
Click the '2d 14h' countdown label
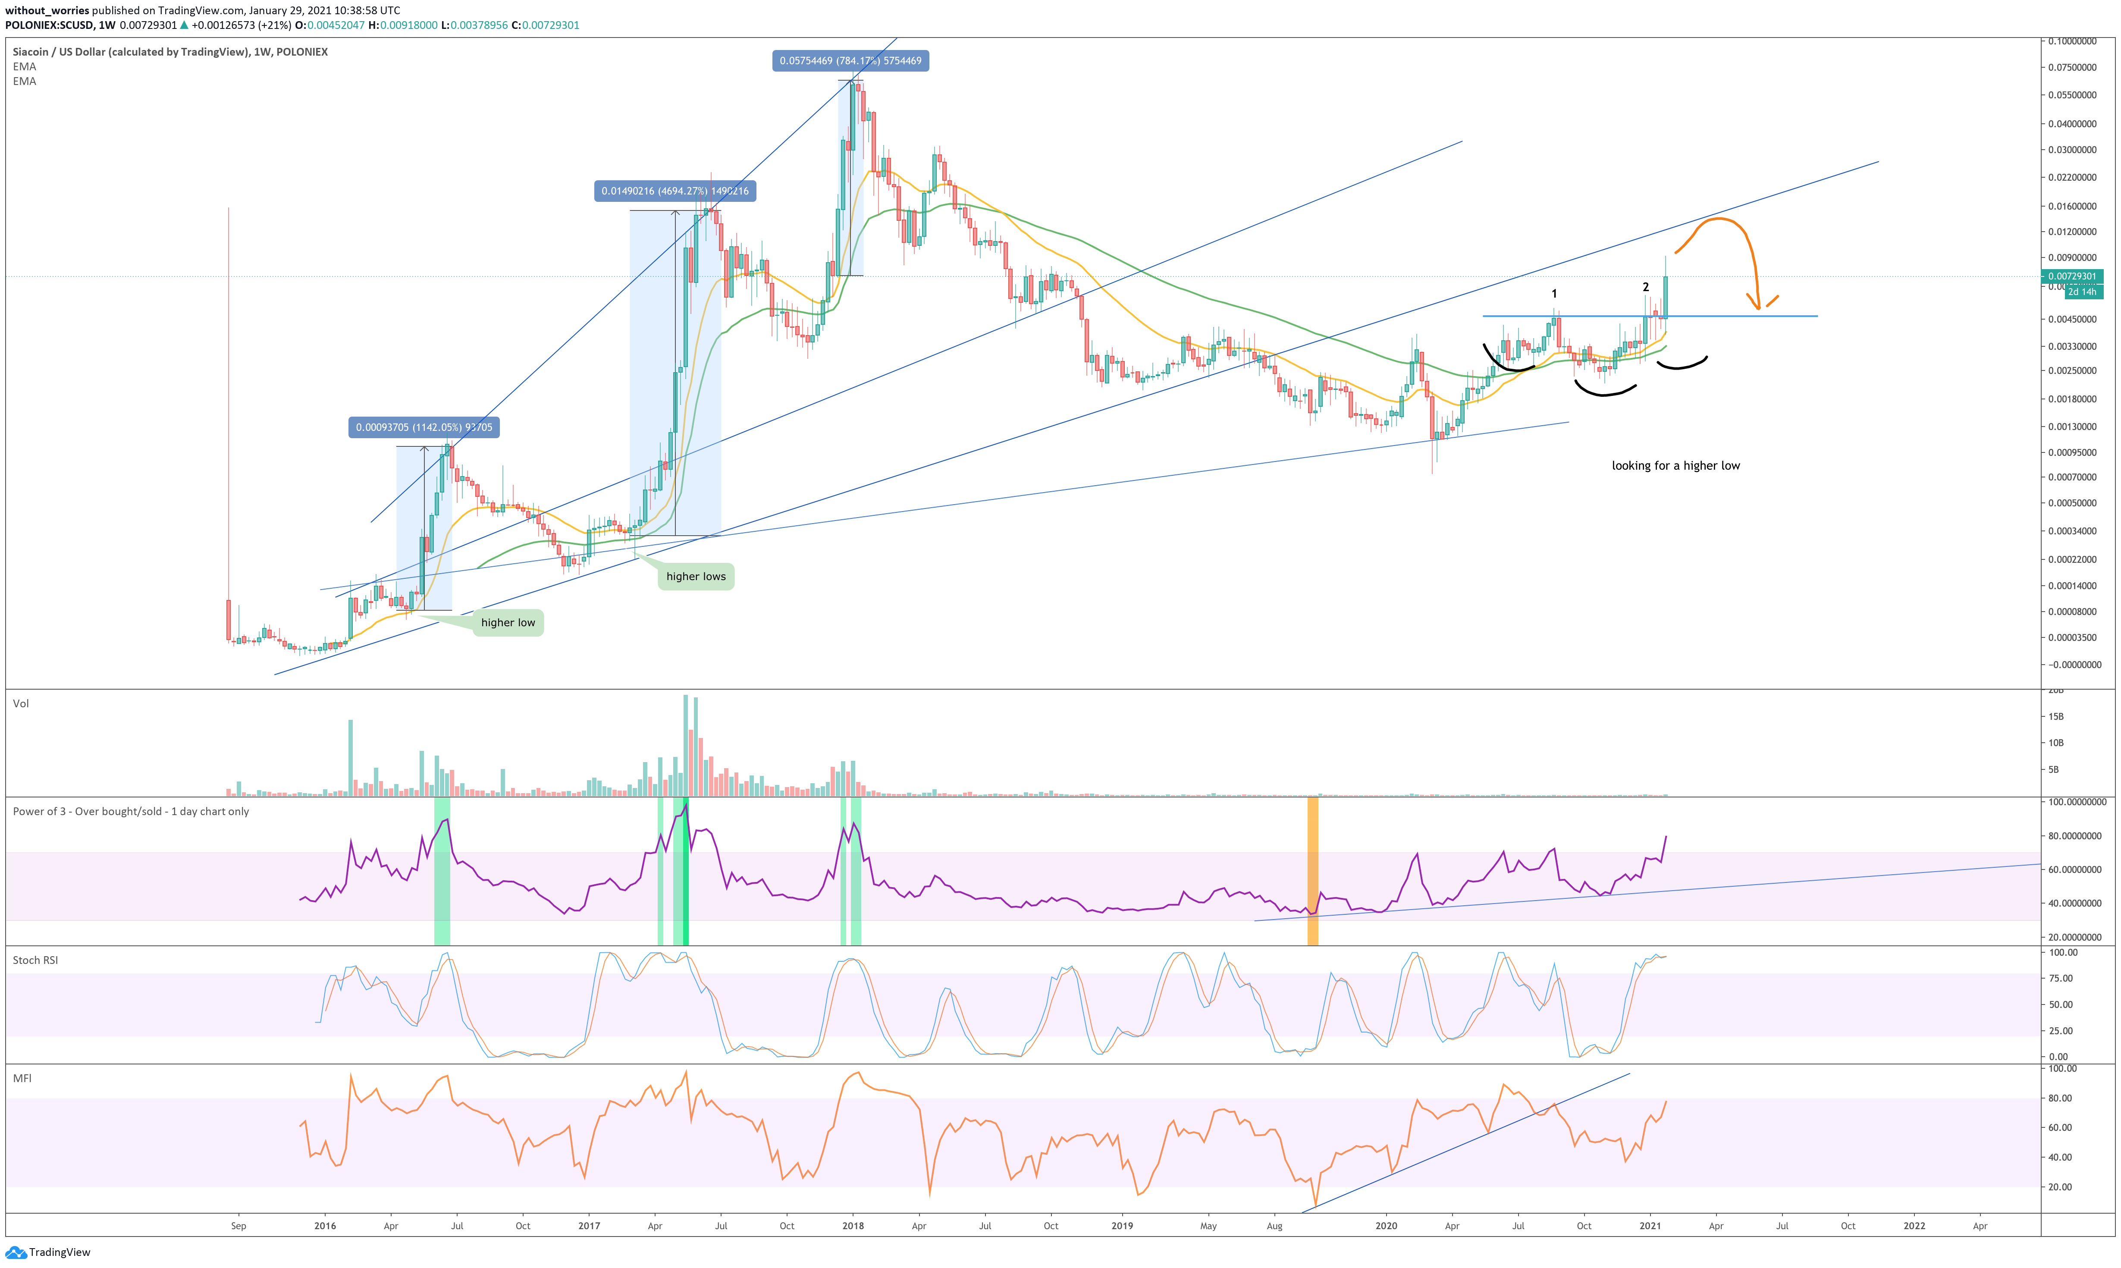pyautogui.click(x=2082, y=292)
